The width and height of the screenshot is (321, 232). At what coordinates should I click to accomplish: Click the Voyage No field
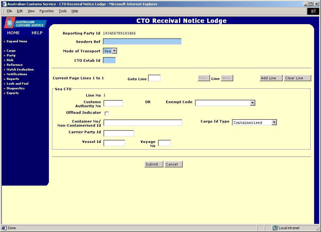click(164, 143)
